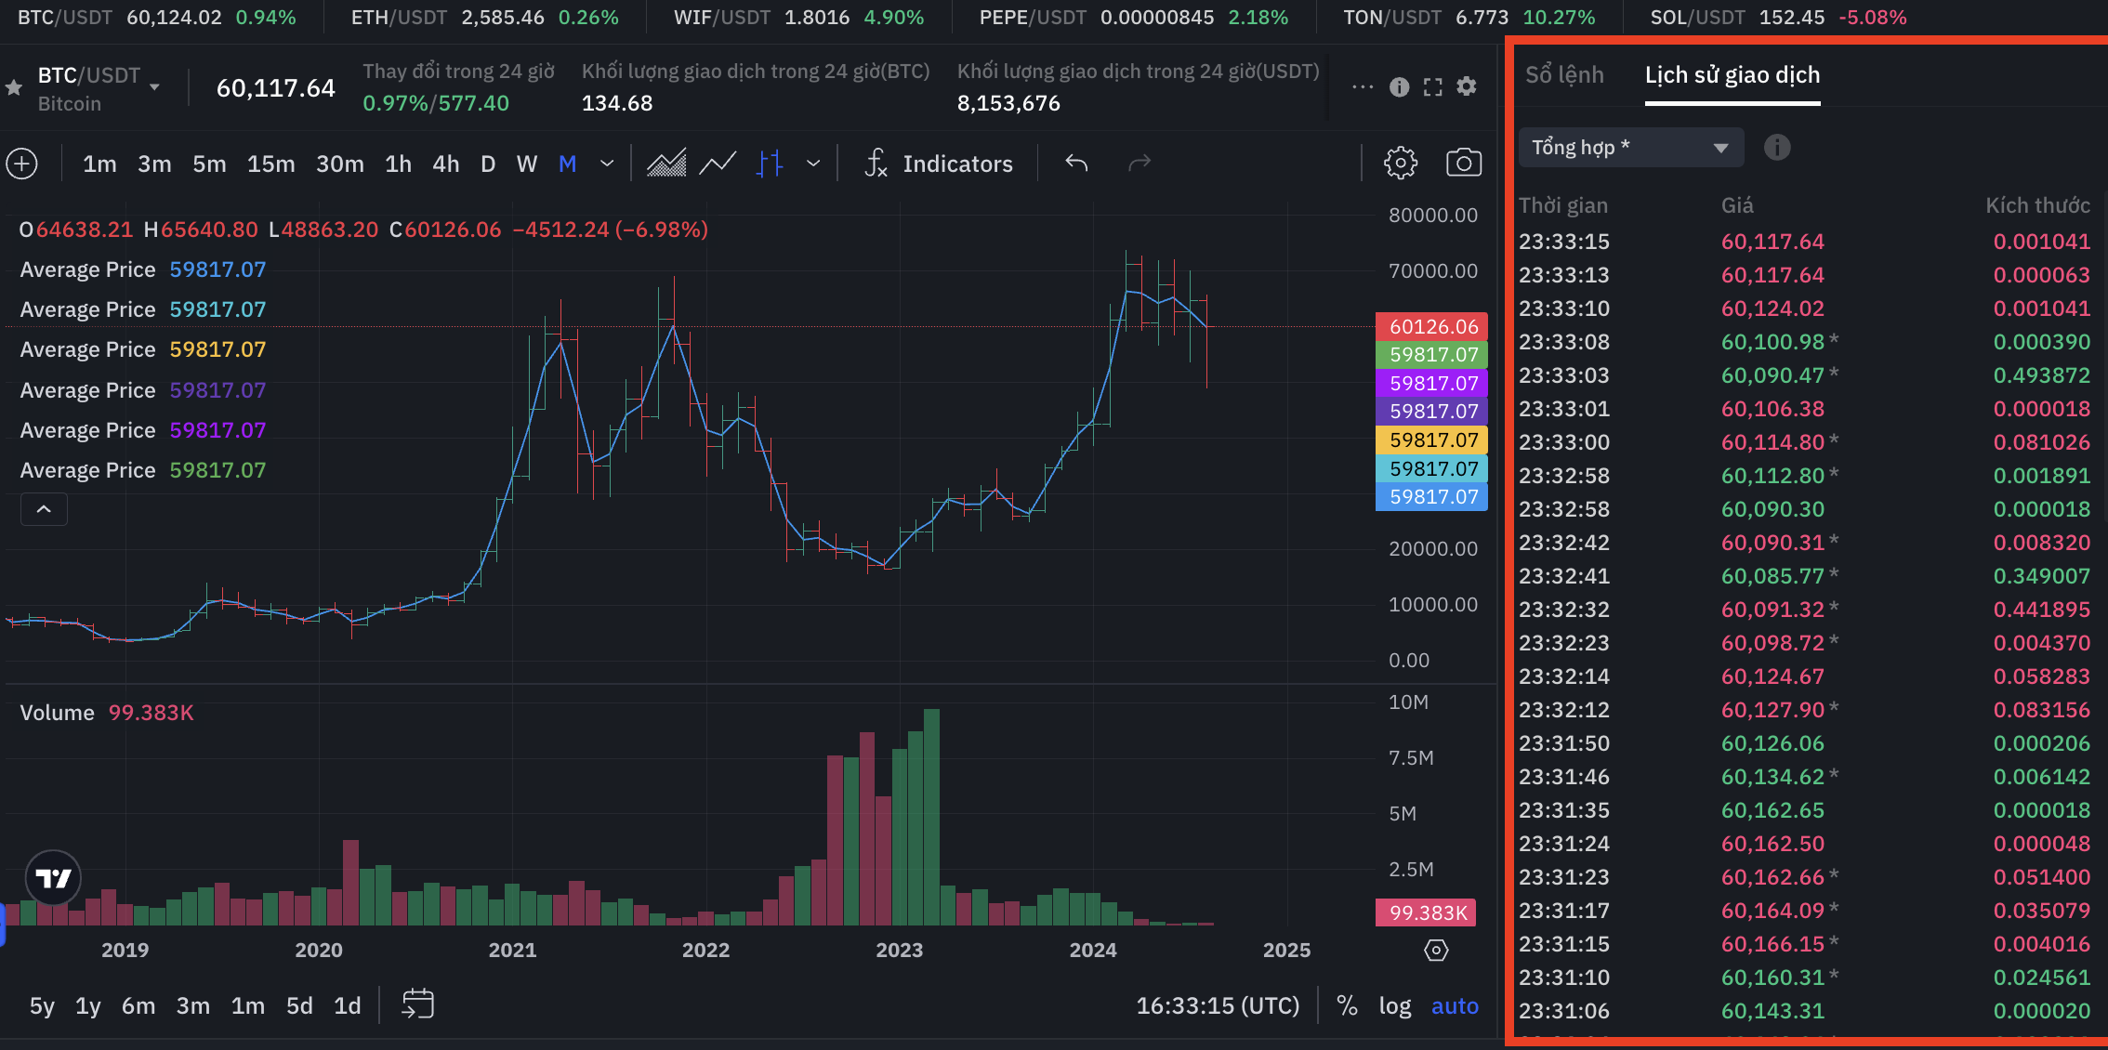Screen dimensions: 2108x1050
Task: Select the 1h timeframe
Action: (x=398, y=164)
